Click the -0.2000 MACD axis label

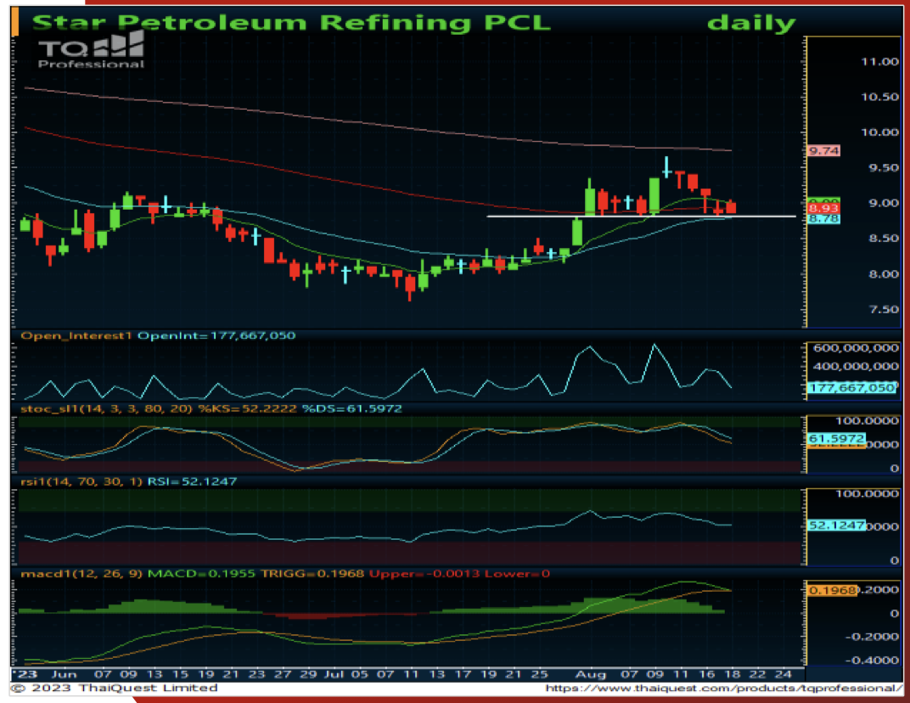(x=872, y=637)
